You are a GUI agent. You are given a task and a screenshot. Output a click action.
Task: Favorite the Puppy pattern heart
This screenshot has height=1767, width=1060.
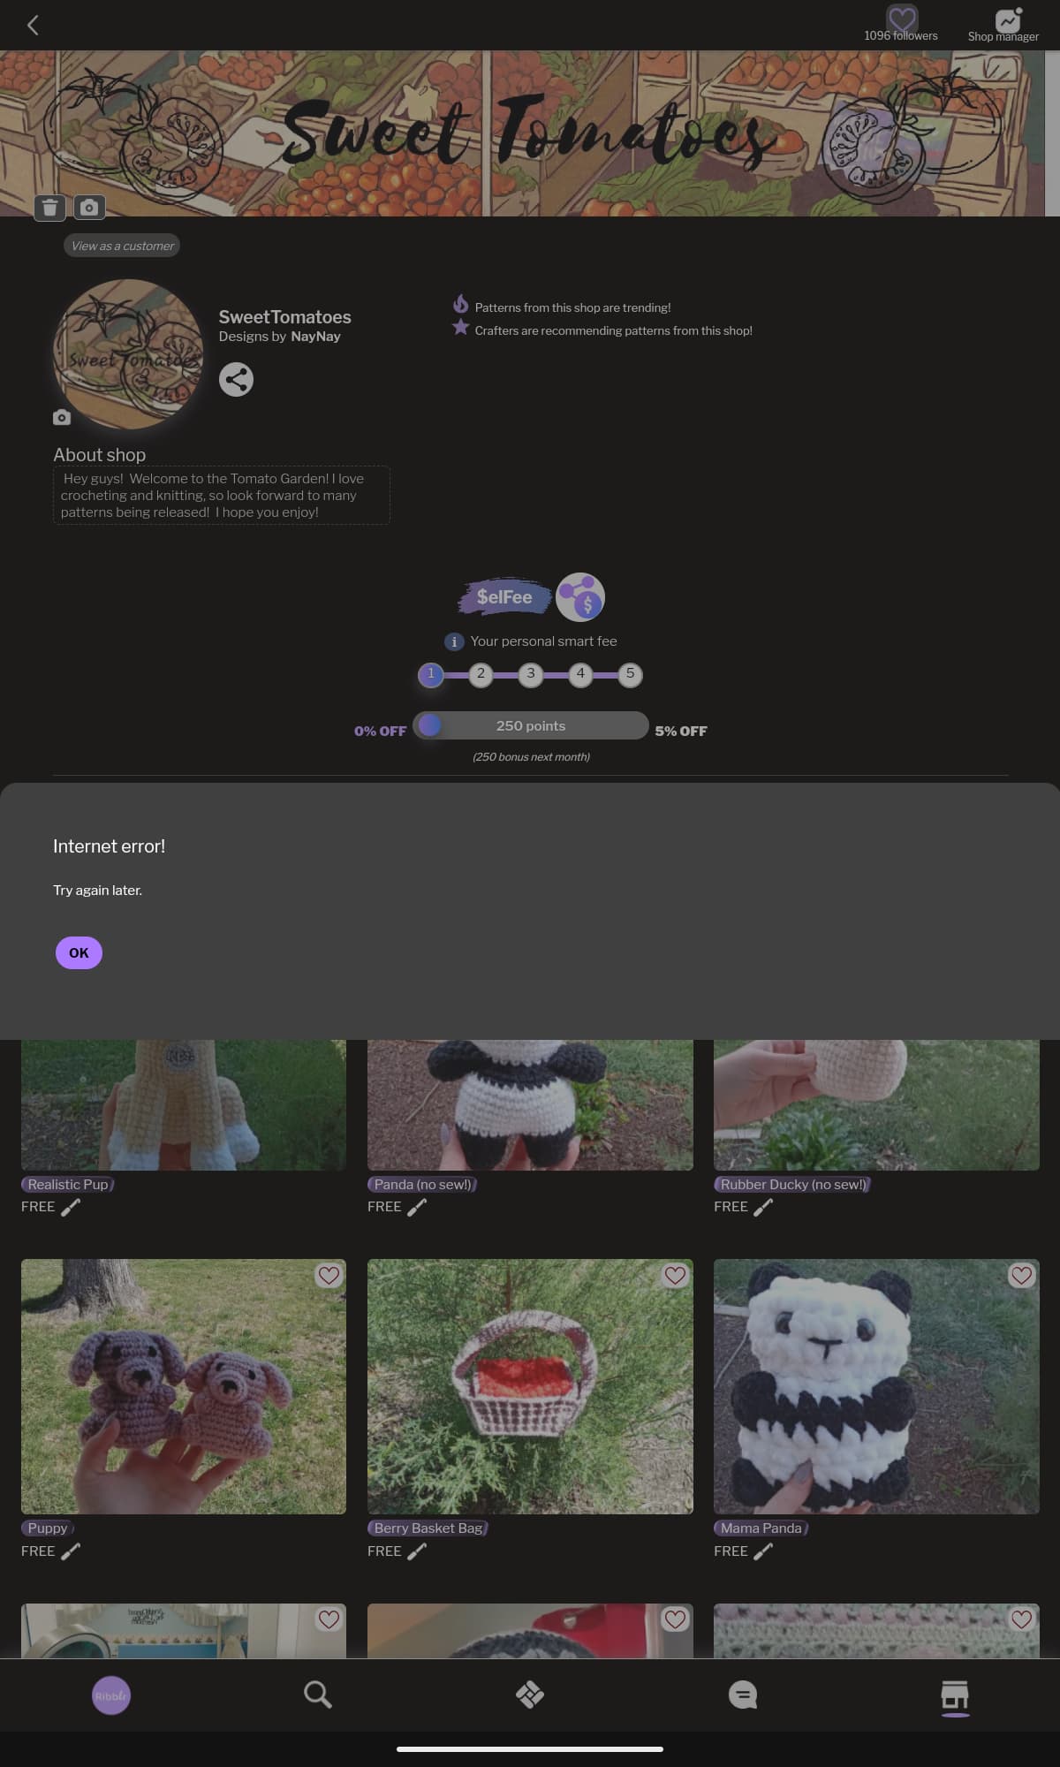[329, 1275]
